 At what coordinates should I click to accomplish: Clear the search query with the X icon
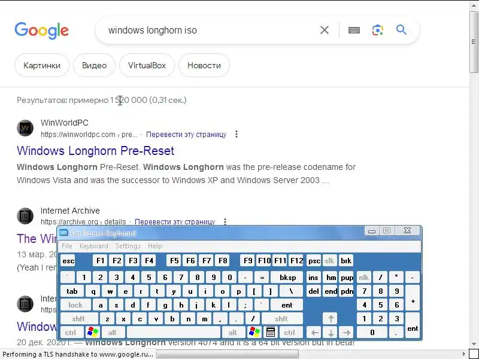click(x=325, y=30)
